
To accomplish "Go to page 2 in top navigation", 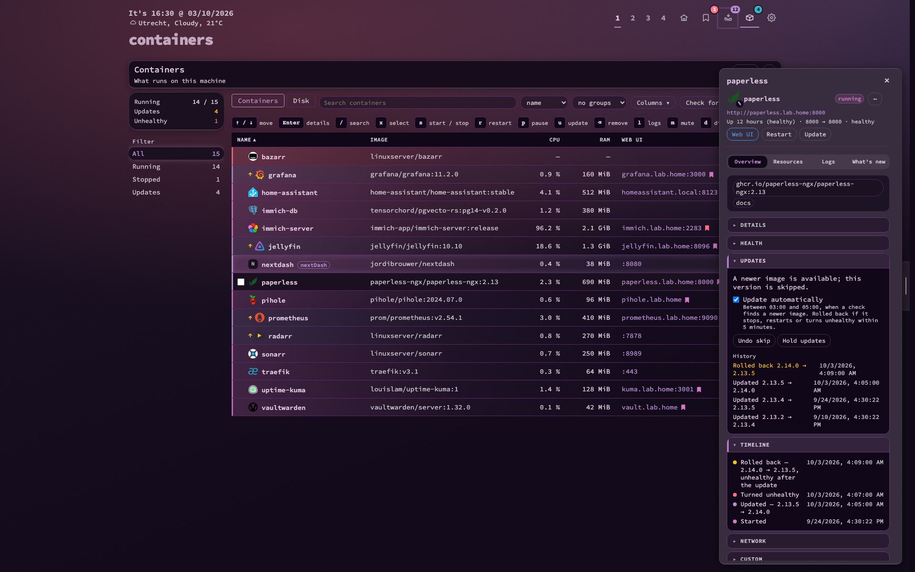I will (632, 18).
